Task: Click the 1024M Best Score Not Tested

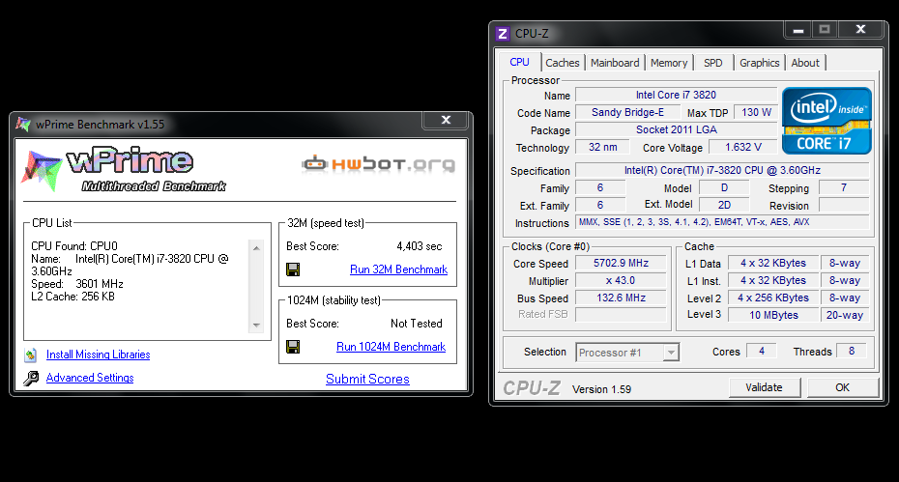Action: 417,324
